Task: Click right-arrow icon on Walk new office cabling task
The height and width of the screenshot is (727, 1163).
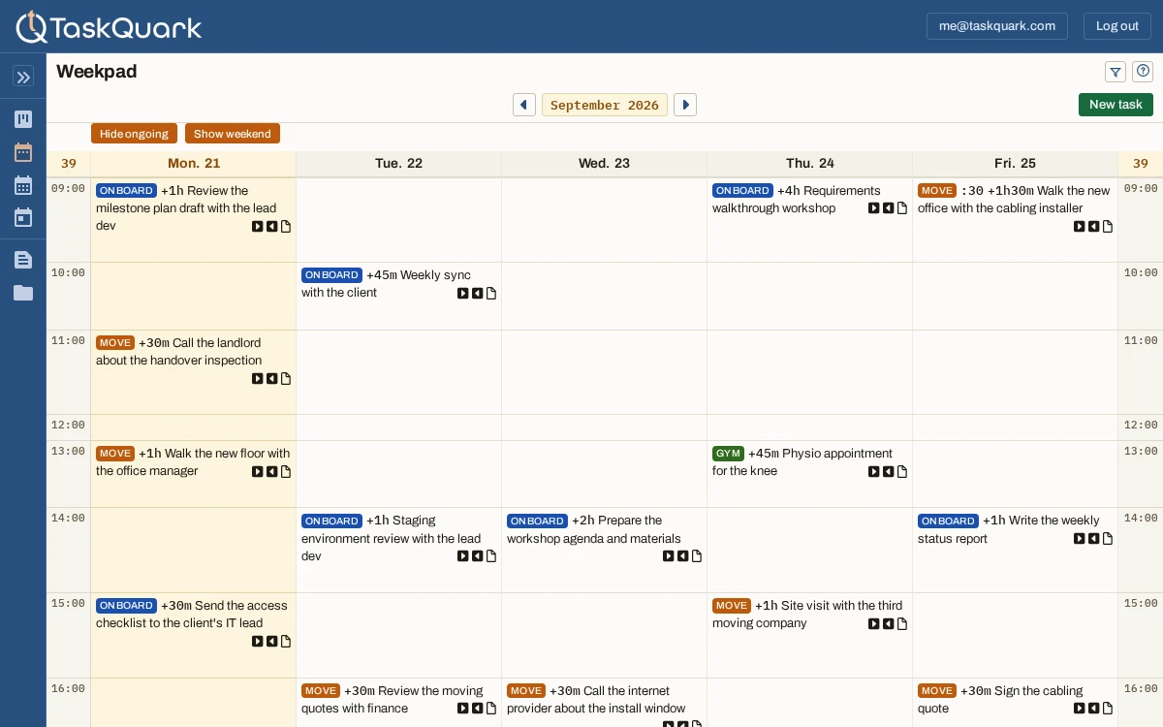Action: coord(1079,227)
